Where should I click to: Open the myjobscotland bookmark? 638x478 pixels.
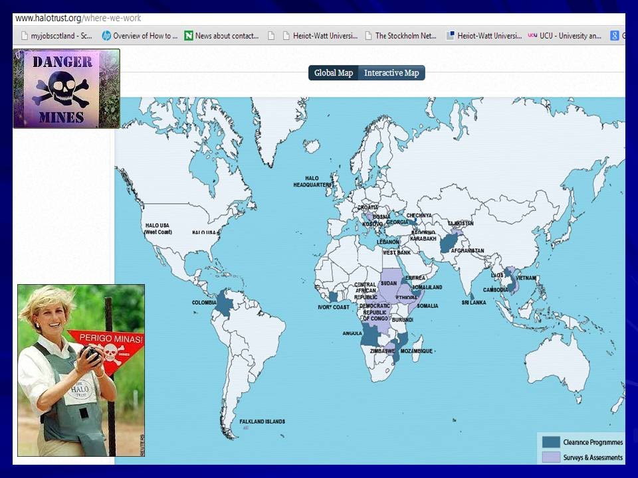56,36
